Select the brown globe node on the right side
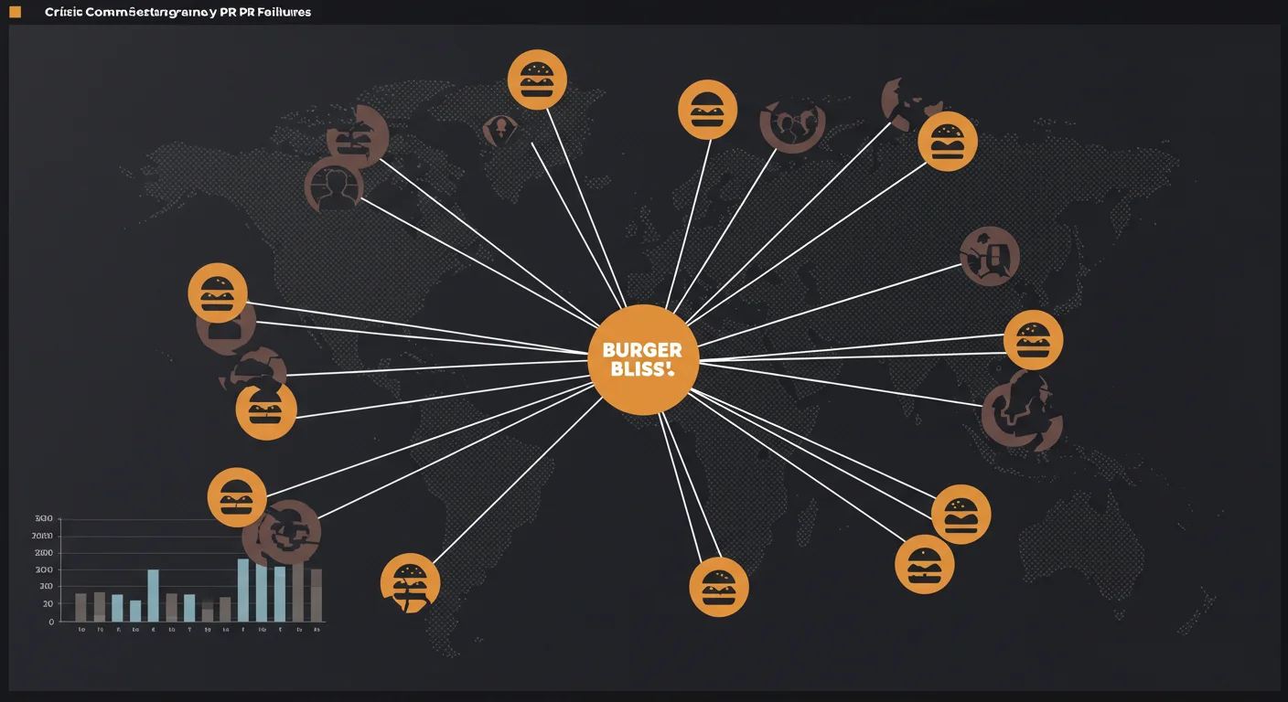This screenshot has height=702, width=1288. click(1022, 410)
